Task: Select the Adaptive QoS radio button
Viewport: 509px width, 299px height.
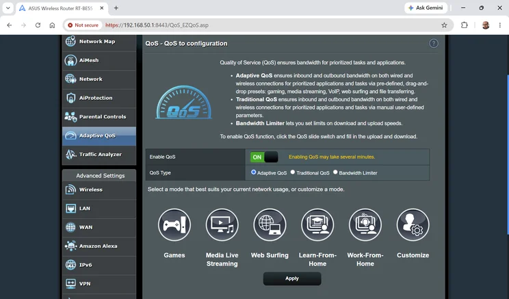Action: [x=254, y=172]
